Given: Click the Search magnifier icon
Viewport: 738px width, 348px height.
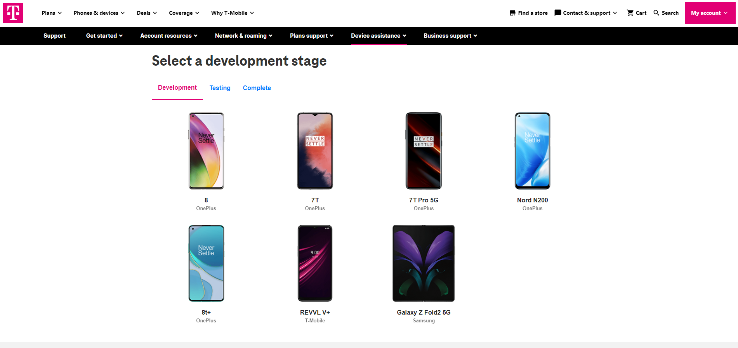Looking at the screenshot, I should (x=656, y=13).
